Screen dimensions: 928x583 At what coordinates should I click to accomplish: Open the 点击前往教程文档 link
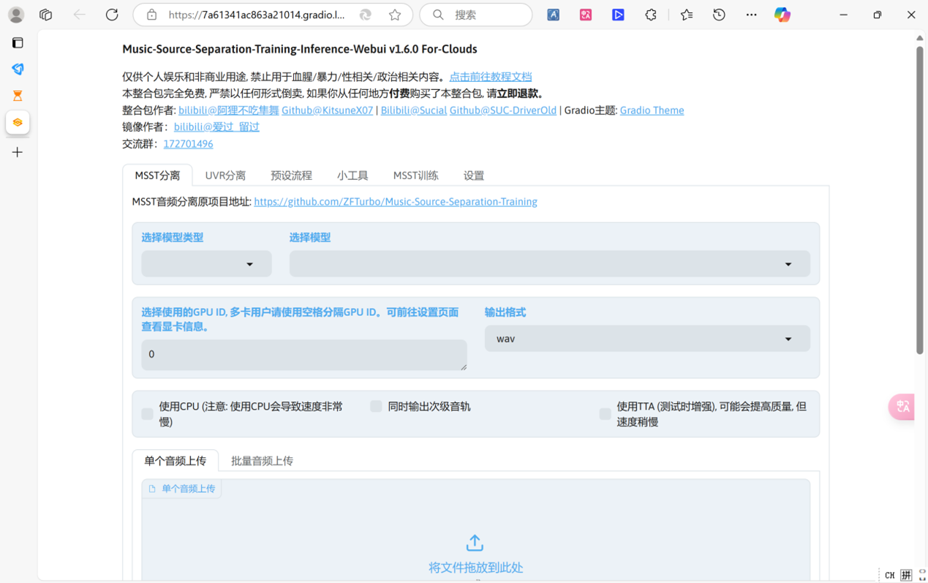click(490, 77)
